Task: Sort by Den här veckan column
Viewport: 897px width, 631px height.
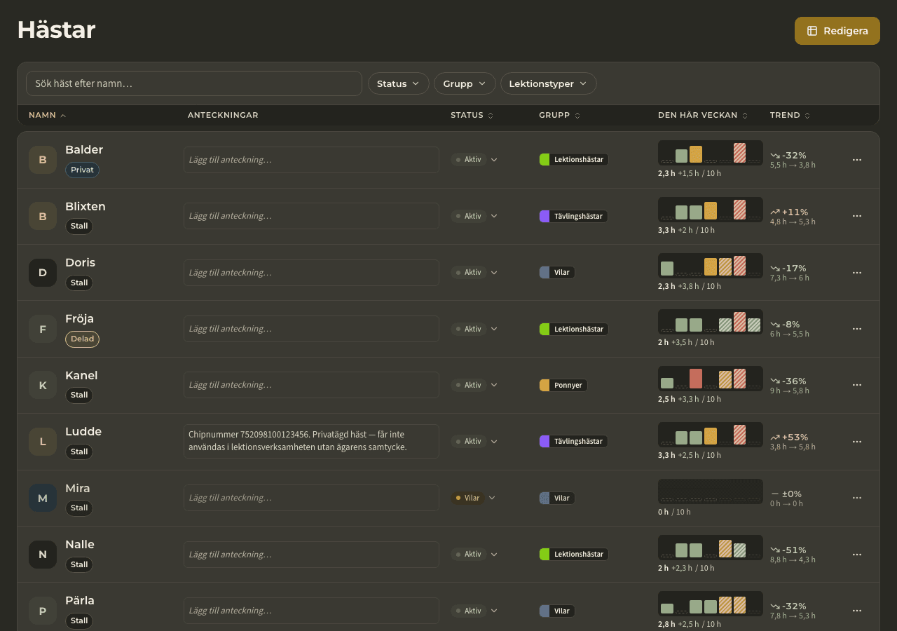Action: point(703,115)
